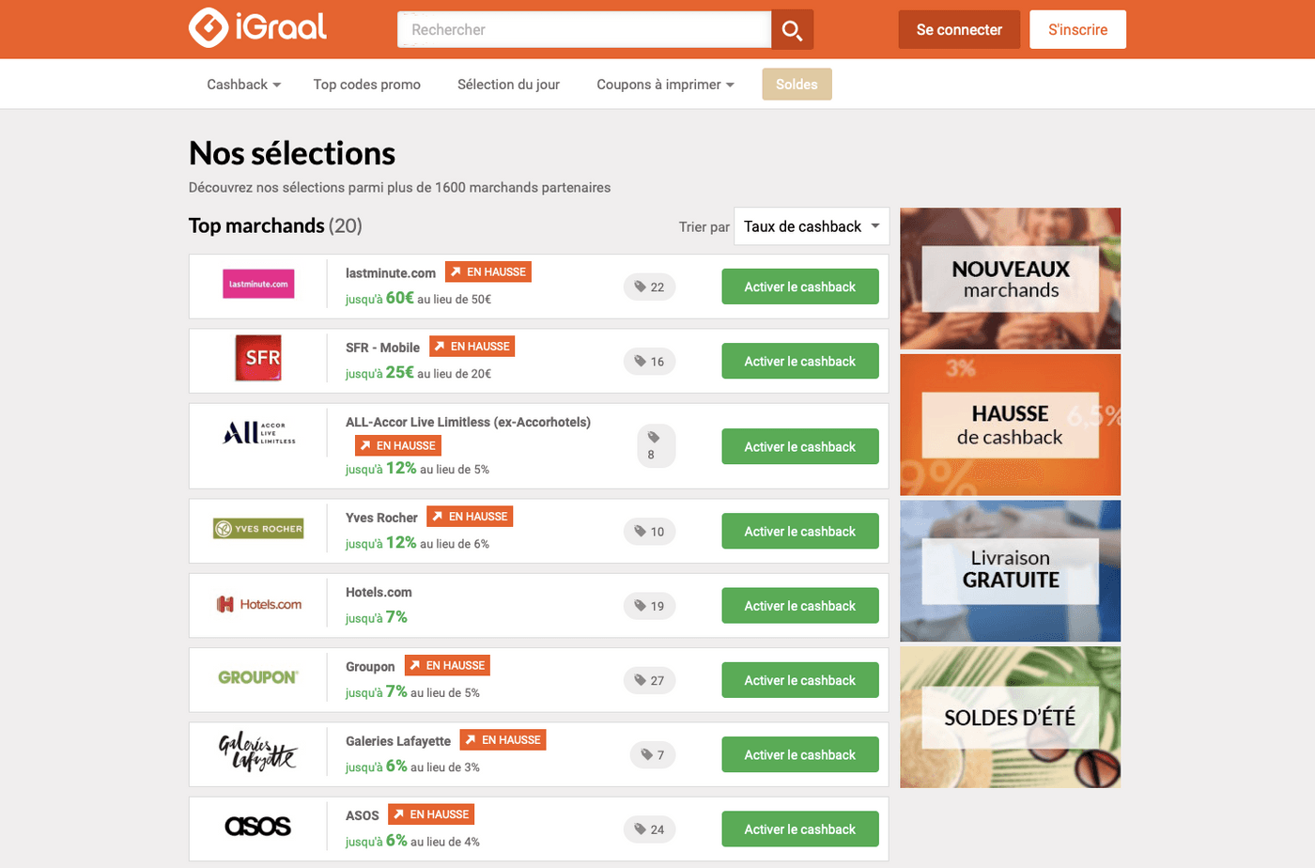The height and width of the screenshot is (868, 1315).
Task: Open the 22 promo codes tag for lastminute.com
Action: click(x=649, y=287)
